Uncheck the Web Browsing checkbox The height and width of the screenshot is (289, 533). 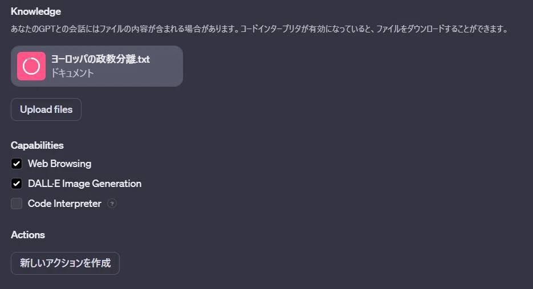coord(17,164)
